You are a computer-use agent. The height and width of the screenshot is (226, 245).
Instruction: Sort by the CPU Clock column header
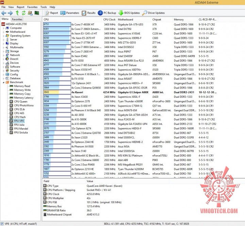click(x=109, y=19)
